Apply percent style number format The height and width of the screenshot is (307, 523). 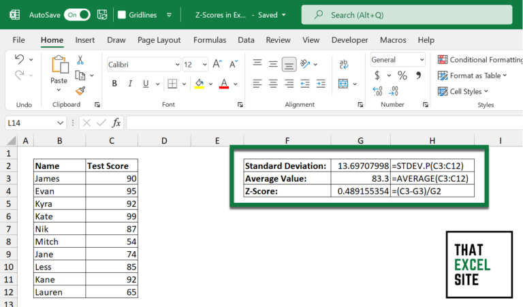pyautogui.click(x=402, y=76)
